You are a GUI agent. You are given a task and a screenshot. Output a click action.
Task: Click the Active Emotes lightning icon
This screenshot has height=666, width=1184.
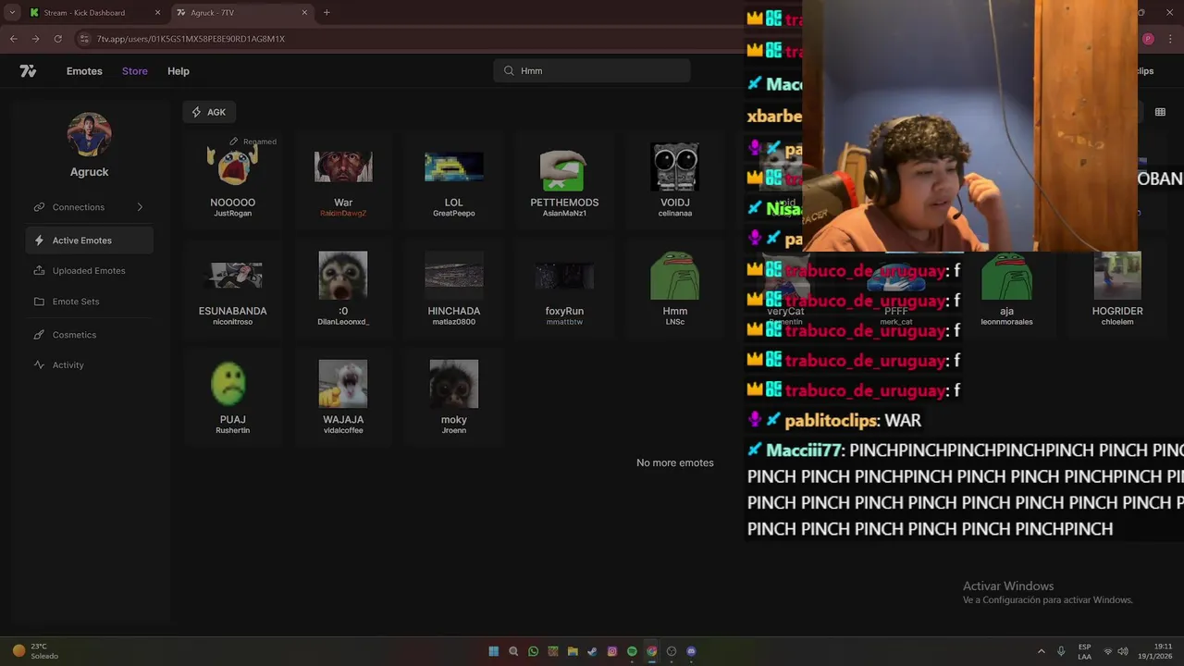pos(39,240)
